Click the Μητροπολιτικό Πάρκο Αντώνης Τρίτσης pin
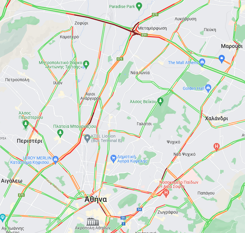 coord(86,65)
